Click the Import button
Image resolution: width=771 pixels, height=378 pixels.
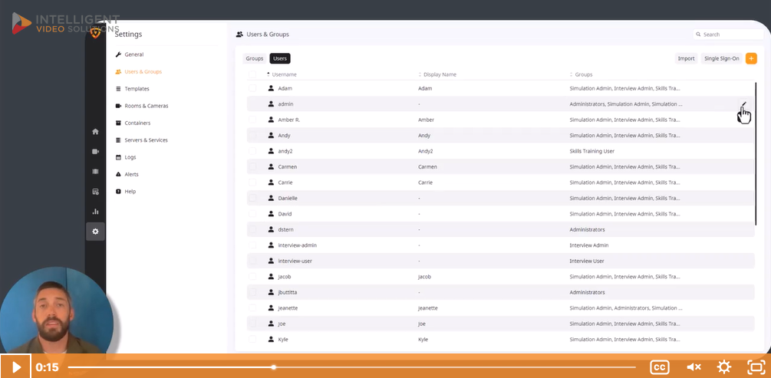click(686, 58)
